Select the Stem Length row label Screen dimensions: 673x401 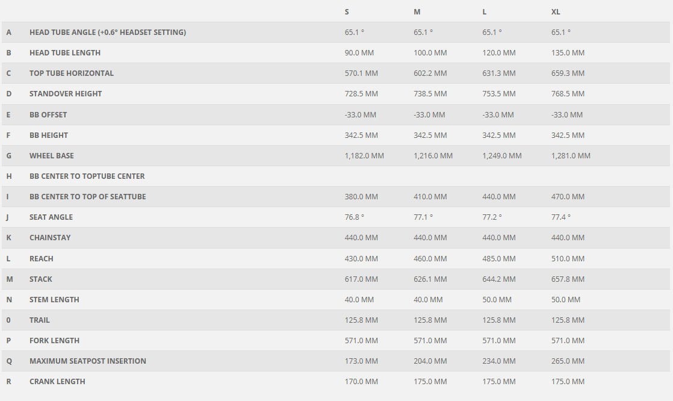coord(54,300)
